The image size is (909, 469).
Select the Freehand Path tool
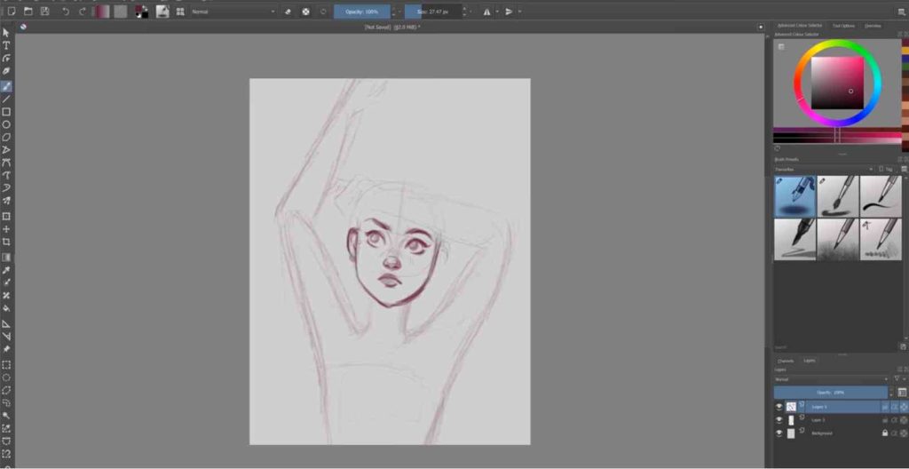(x=6, y=175)
